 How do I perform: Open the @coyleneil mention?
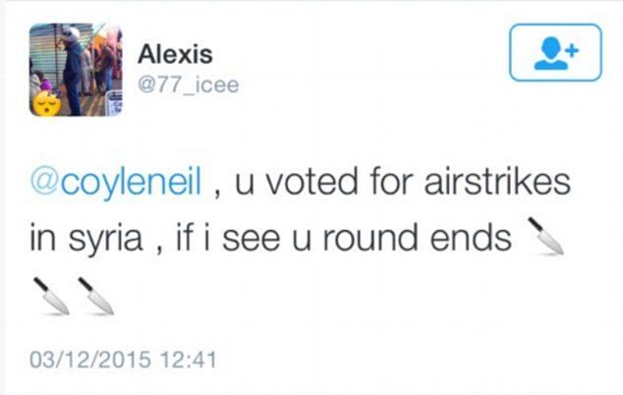click(x=116, y=182)
